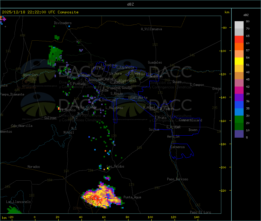Click the dBZ legend heading
261x221 pixels.
(246, 15)
